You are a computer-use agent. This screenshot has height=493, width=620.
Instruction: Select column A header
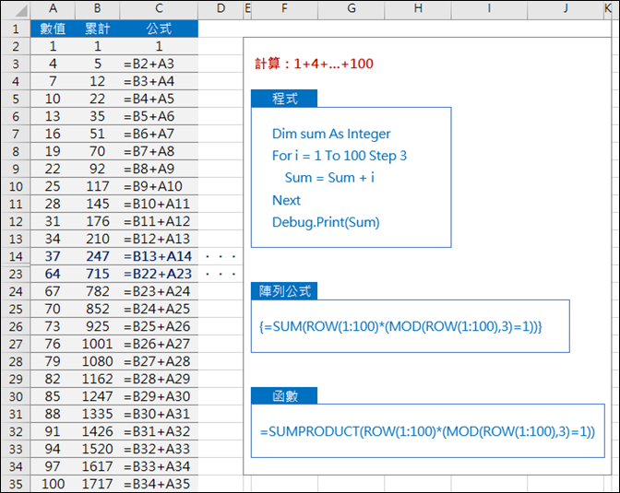click(x=53, y=8)
